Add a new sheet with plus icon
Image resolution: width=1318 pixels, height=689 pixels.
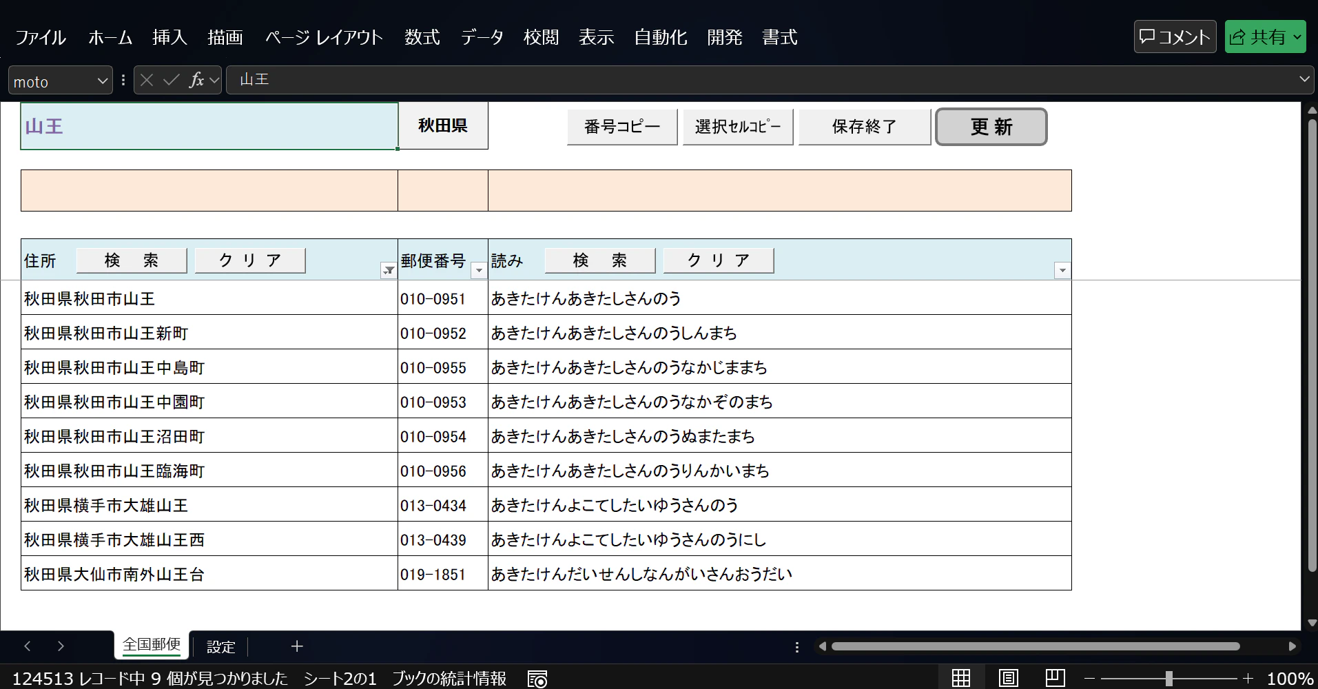click(x=297, y=646)
